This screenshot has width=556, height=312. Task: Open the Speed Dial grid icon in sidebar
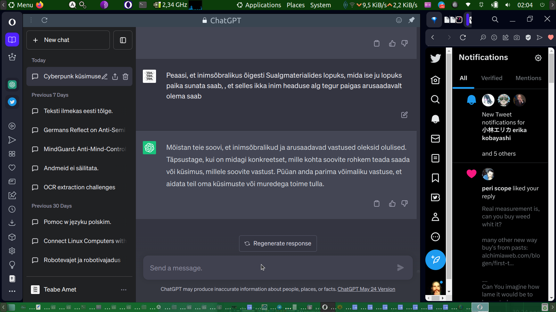click(x=12, y=154)
